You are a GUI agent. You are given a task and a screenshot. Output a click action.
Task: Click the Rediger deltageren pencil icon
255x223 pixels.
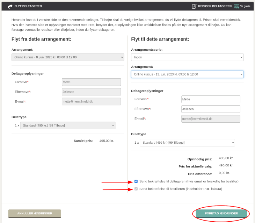[194, 6]
